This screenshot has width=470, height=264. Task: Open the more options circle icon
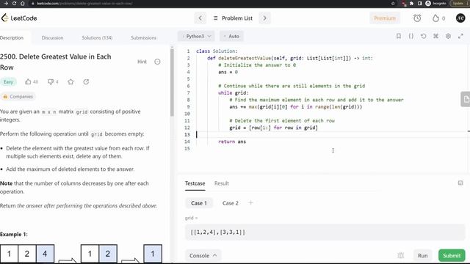(157, 62)
